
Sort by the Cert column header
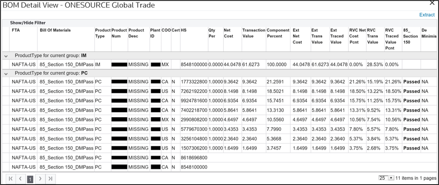(x=176, y=30)
